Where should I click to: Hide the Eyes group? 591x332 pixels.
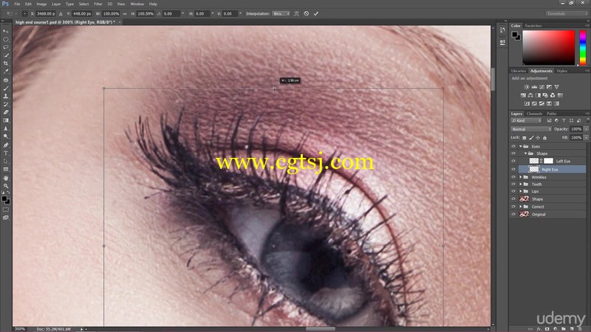[x=513, y=146]
